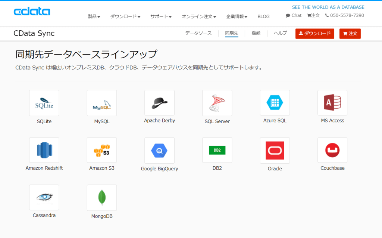The height and width of the screenshot is (238, 382).
Task: Pick the Amazon Redshift icon
Action: (x=44, y=150)
